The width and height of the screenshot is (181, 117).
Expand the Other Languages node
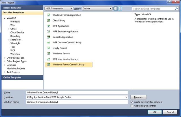pyautogui.click(x=5, y=58)
